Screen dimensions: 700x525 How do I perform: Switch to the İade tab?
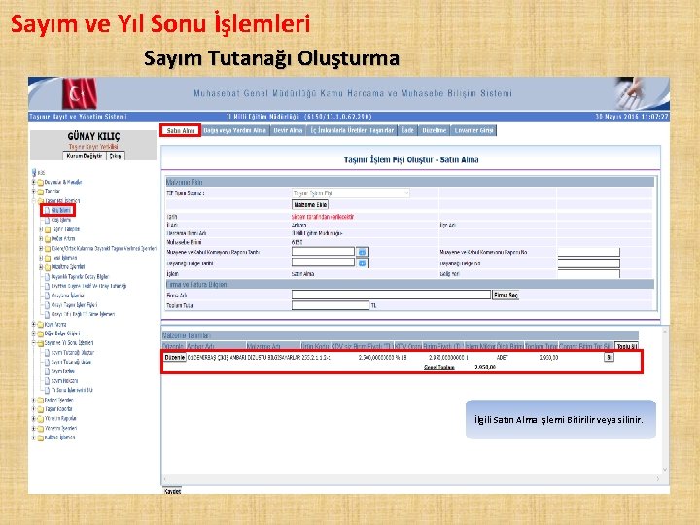[x=407, y=131]
